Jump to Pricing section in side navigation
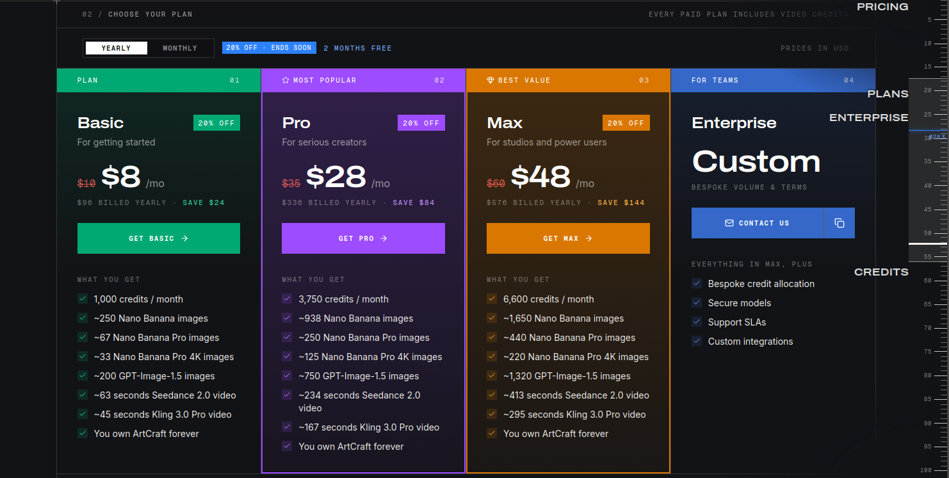This screenshot has width=949, height=478. coord(882,6)
